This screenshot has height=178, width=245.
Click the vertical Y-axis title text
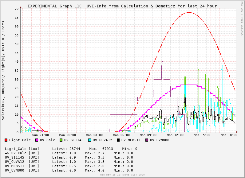(x=3, y=70)
